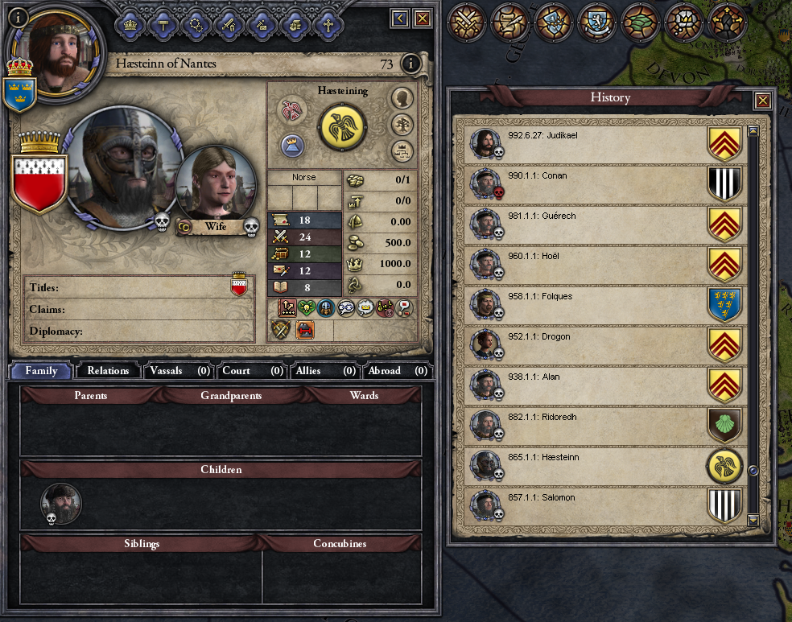Open the Military view round button
This screenshot has width=792, height=622.
466,23
